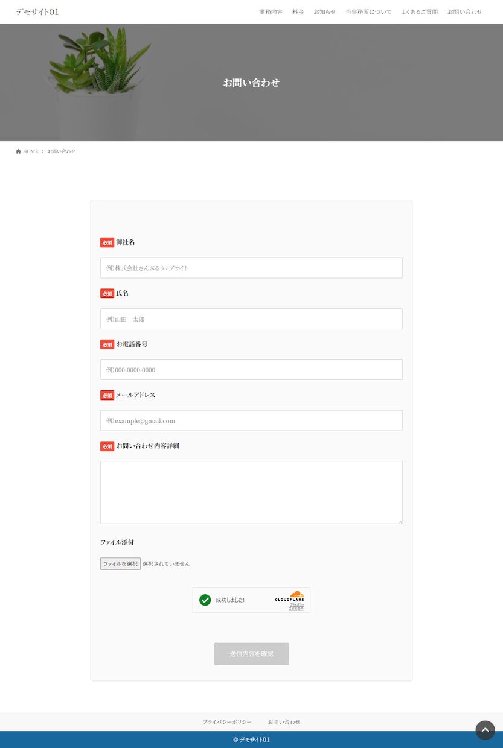Focus the 御社名 company name field
503x748 pixels.
point(251,268)
